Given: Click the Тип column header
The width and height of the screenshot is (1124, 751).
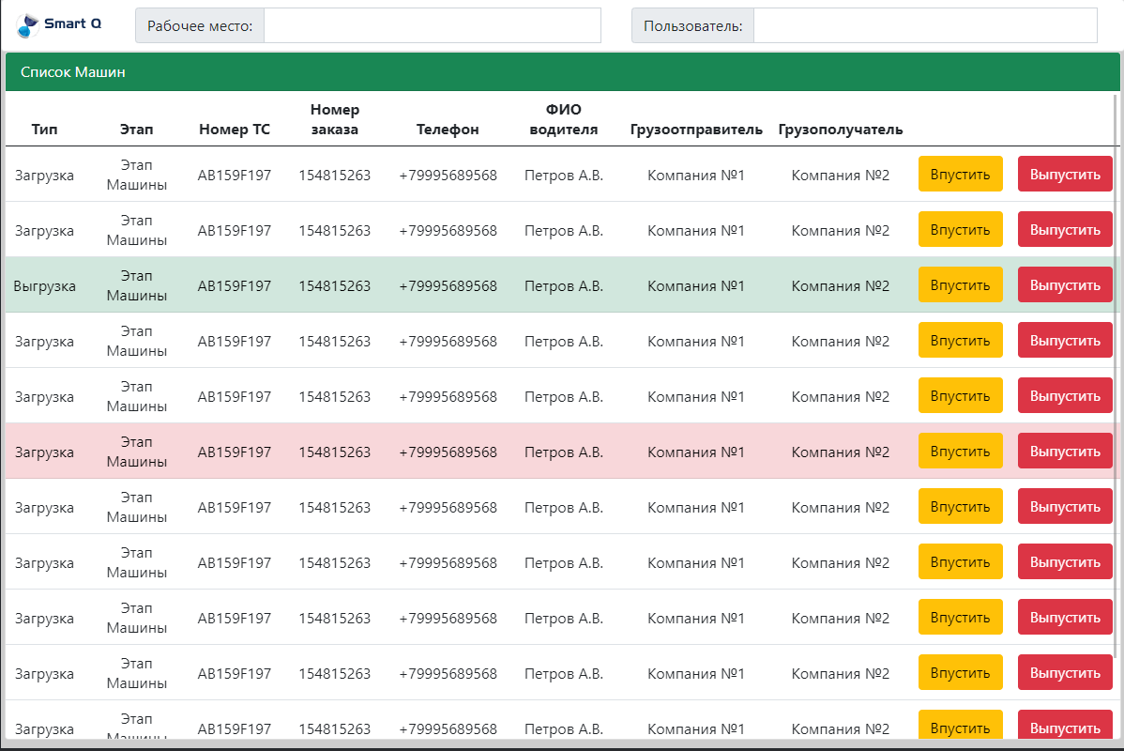Looking at the screenshot, I should (44, 130).
